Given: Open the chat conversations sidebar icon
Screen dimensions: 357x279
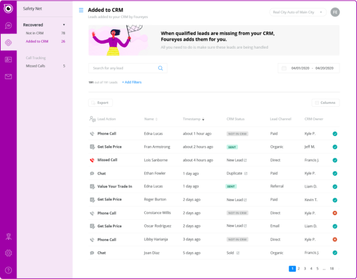Looking at the screenshot, I should coord(8,26).
